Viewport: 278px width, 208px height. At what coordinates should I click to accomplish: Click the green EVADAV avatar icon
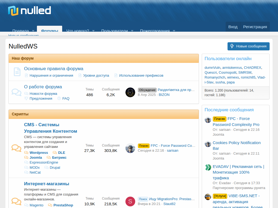[x=208, y=167]
